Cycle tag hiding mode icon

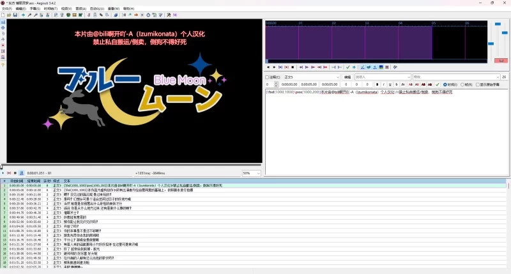point(175,15)
